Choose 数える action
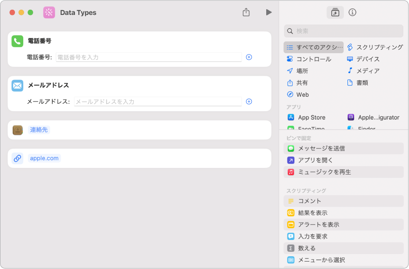 point(344,248)
